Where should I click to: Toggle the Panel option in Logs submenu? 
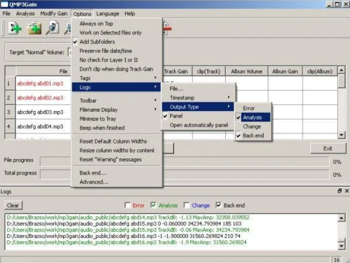point(198,116)
